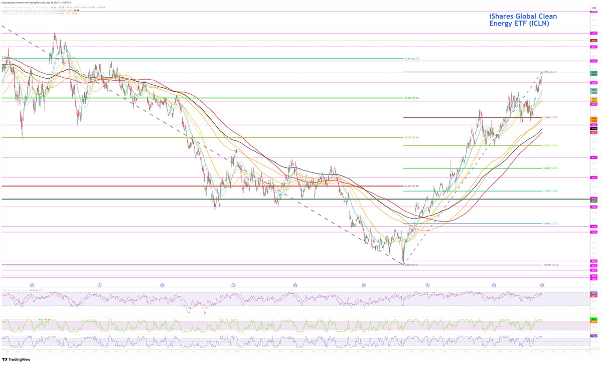Screen dimensions: 602x365
Task: Click the pink earnings marker at the far right
Action: tap(542, 285)
